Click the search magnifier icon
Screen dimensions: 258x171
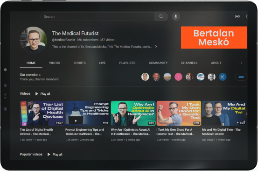pos(161,17)
